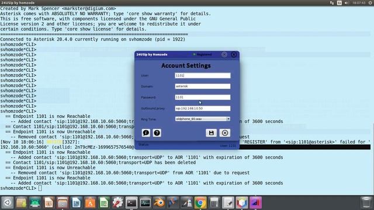The height and width of the screenshot is (210, 374).
Task: Open the system monitor icon in dock
Action: pos(146,203)
